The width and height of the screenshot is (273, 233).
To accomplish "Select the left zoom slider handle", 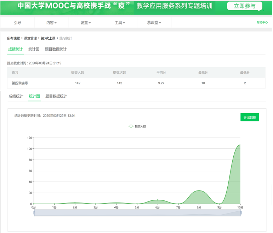I will (x=34, y=213).
